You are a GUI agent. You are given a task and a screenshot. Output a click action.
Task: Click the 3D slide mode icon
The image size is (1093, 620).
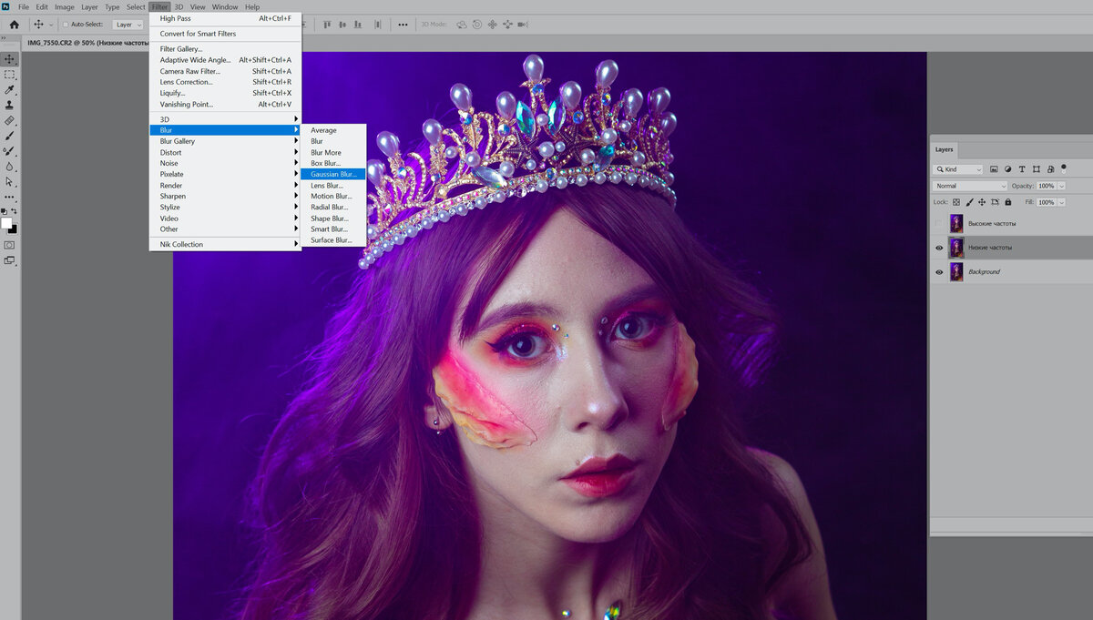pyautogui.click(x=507, y=25)
